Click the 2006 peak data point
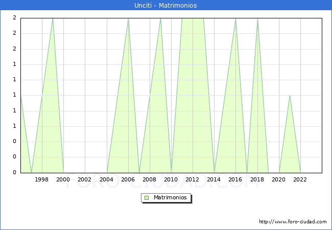The height and width of the screenshot is (230, 332). (x=128, y=18)
